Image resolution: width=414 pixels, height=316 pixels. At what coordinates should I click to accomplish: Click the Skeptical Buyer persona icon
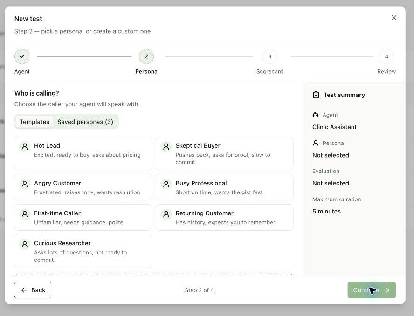click(166, 146)
